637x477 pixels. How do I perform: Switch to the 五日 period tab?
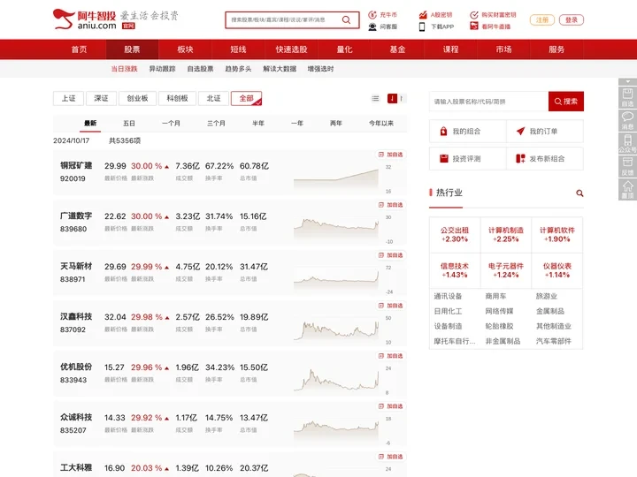click(129, 124)
